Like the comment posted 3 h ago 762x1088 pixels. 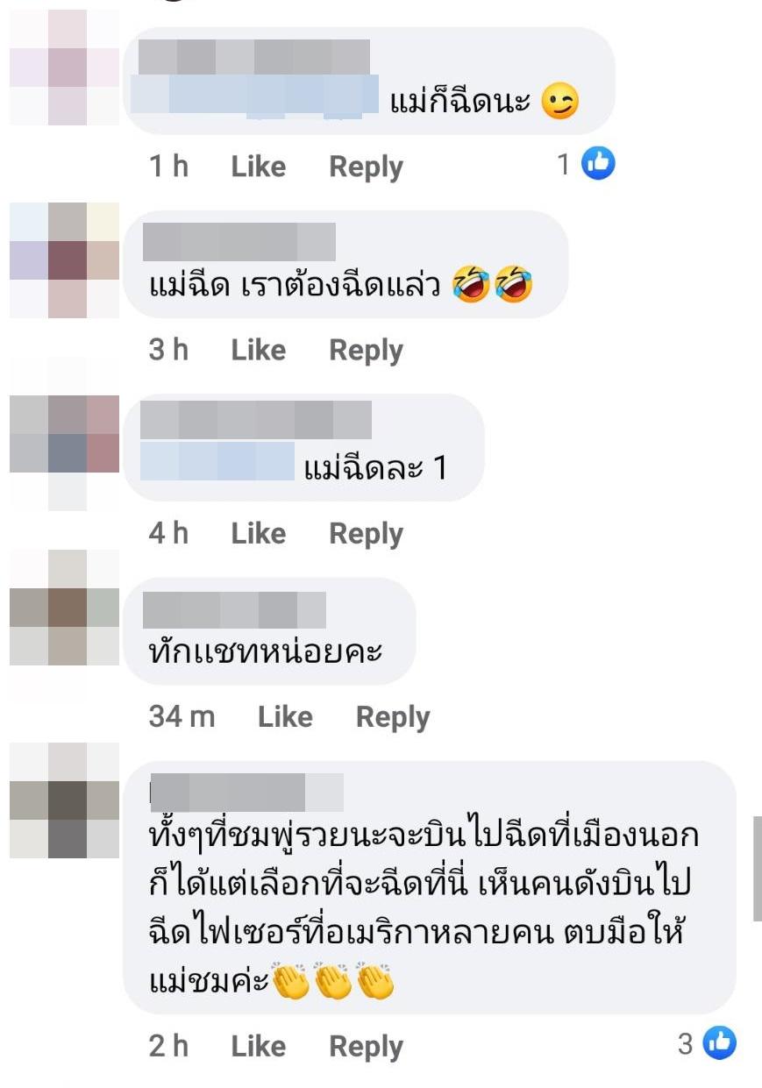coord(258,350)
